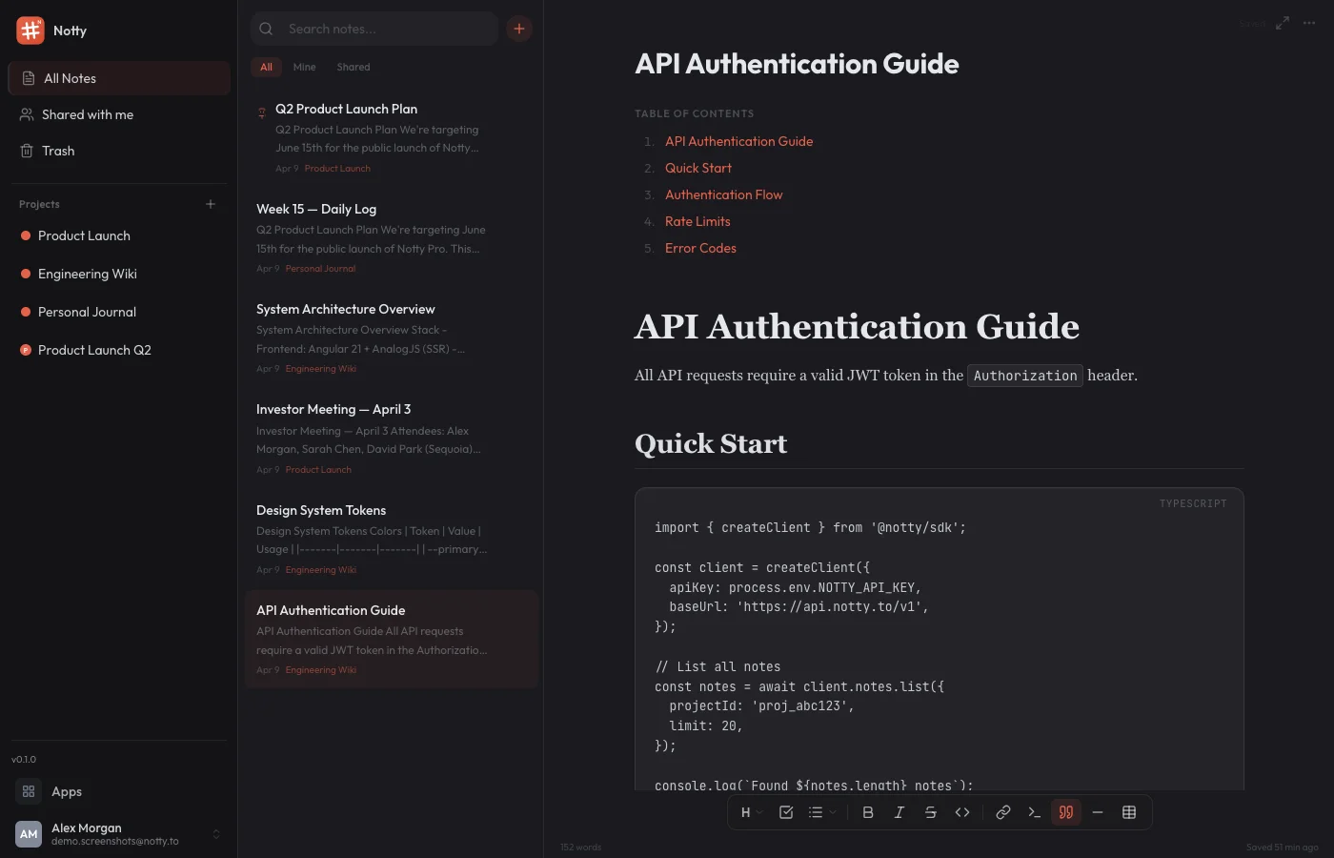Apply bold formatting
The height and width of the screenshot is (858, 1334).
tap(868, 812)
